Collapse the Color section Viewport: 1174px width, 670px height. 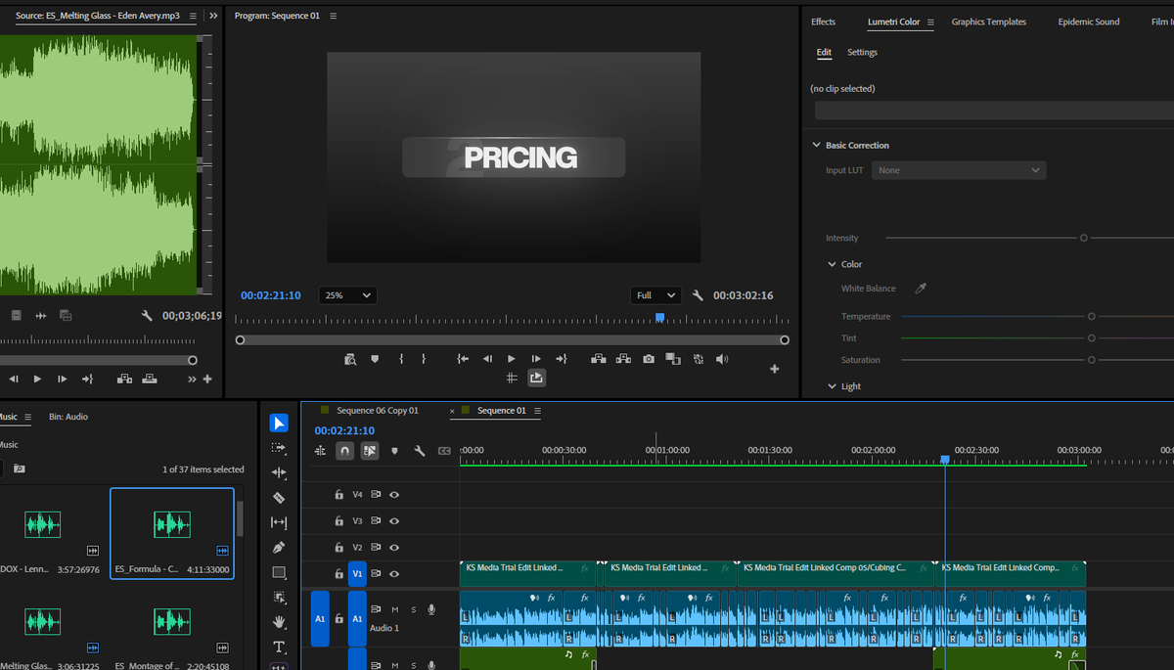(x=832, y=264)
